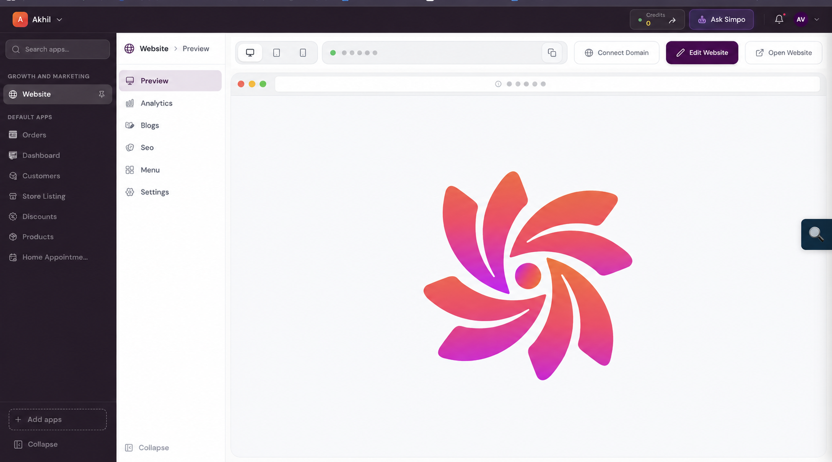The height and width of the screenshot is (462, 832).
Task: Click Website breadcrumb link
Action: pos(154,48)
